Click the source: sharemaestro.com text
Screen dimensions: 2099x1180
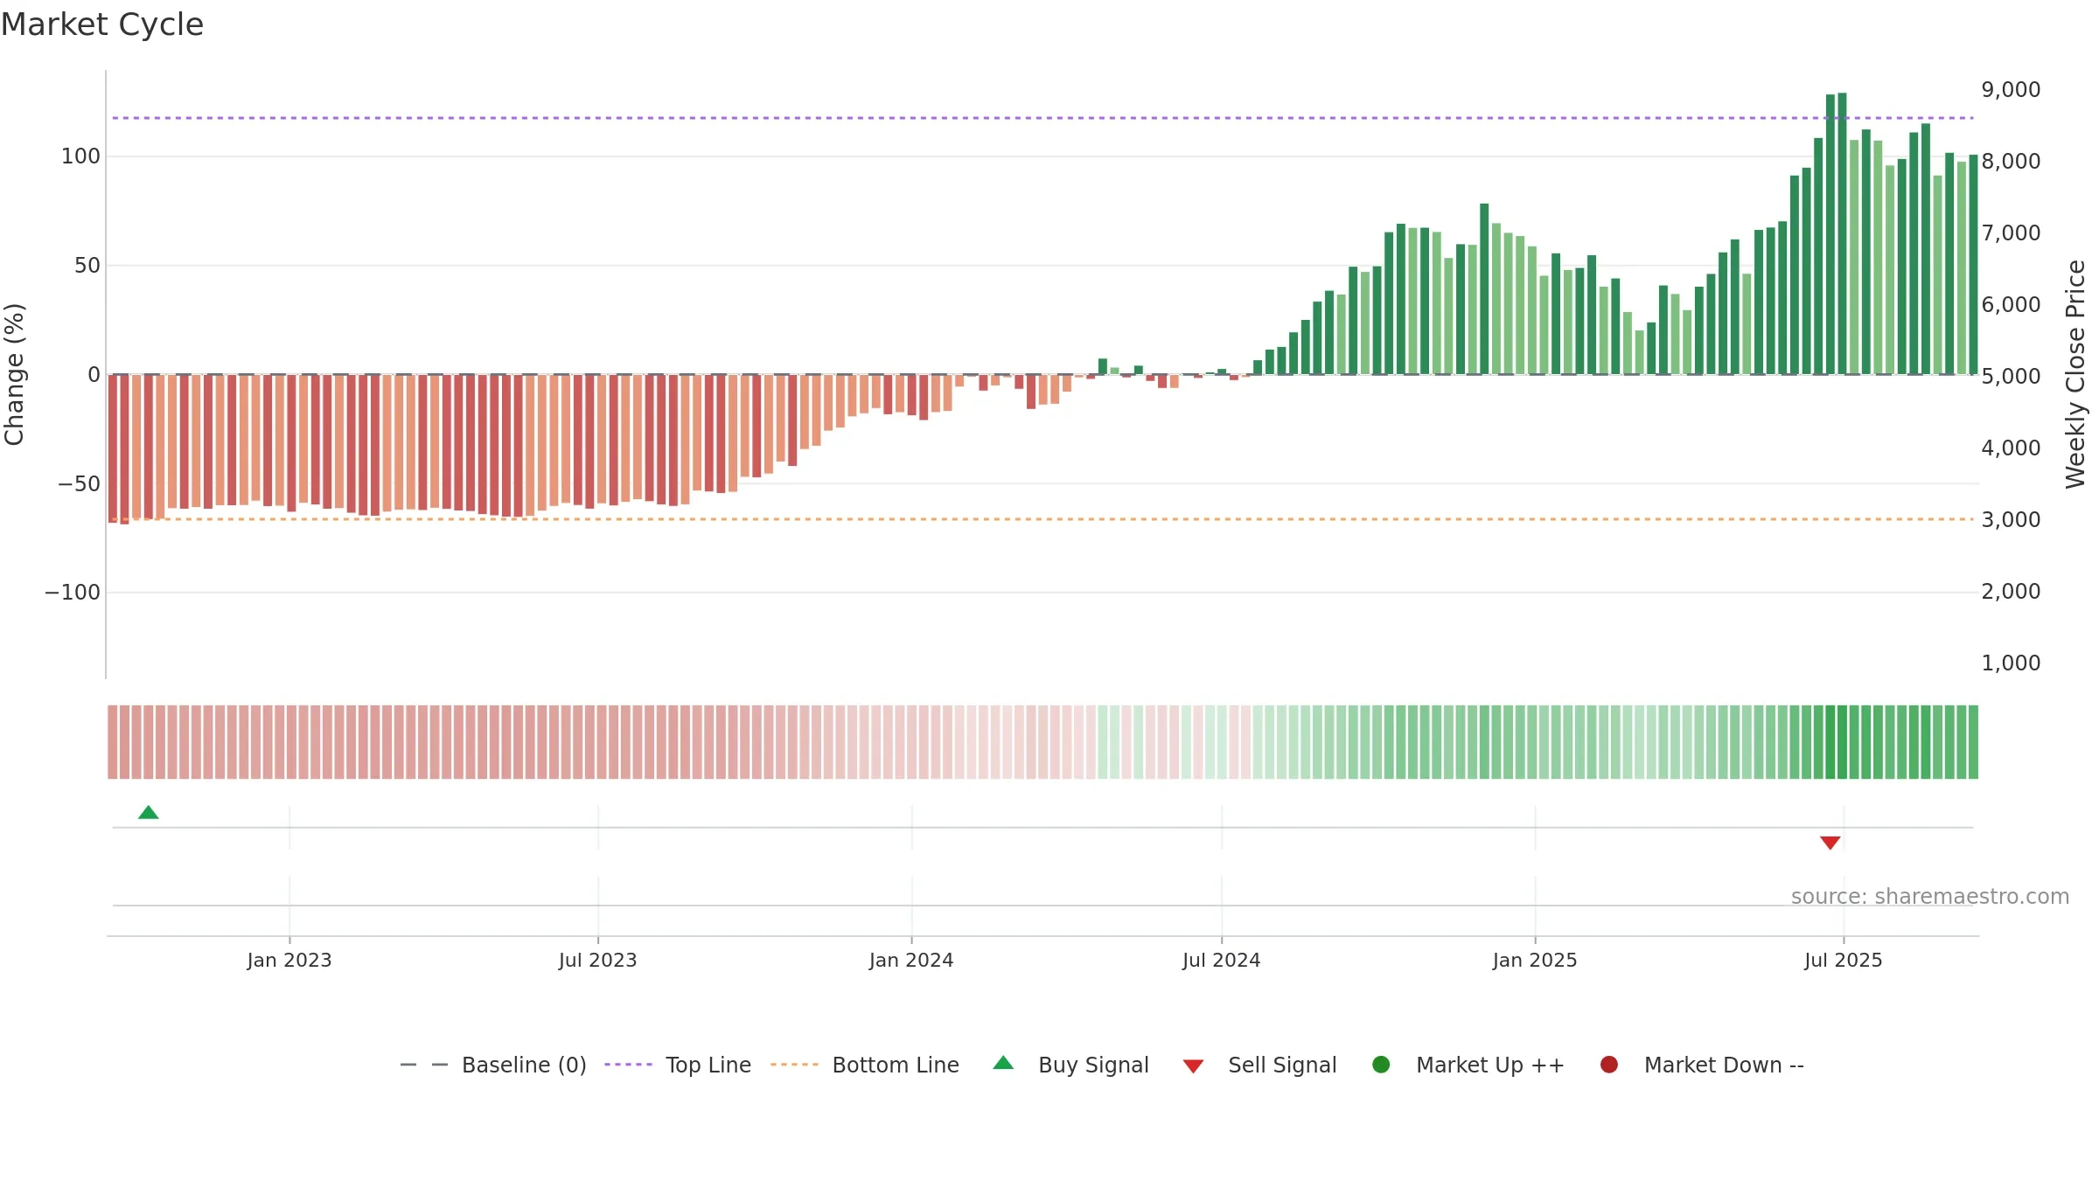tap(1930, 897)
